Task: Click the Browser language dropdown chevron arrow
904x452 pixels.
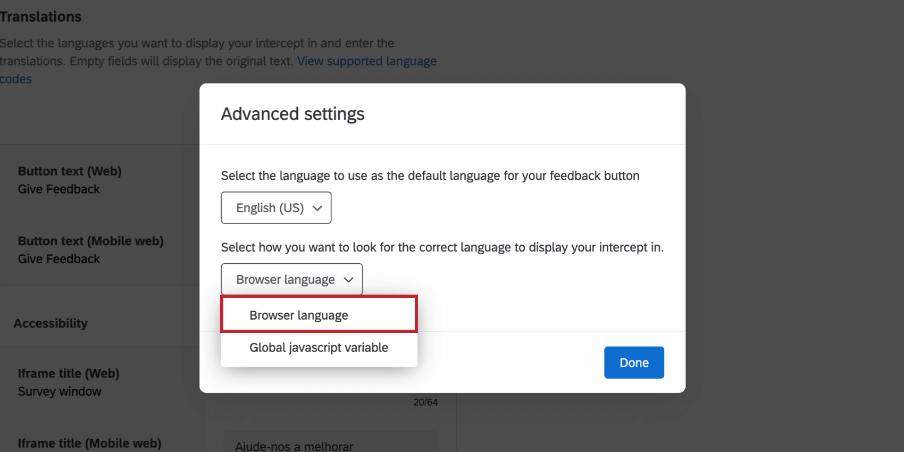Action: tap(349, 280)
